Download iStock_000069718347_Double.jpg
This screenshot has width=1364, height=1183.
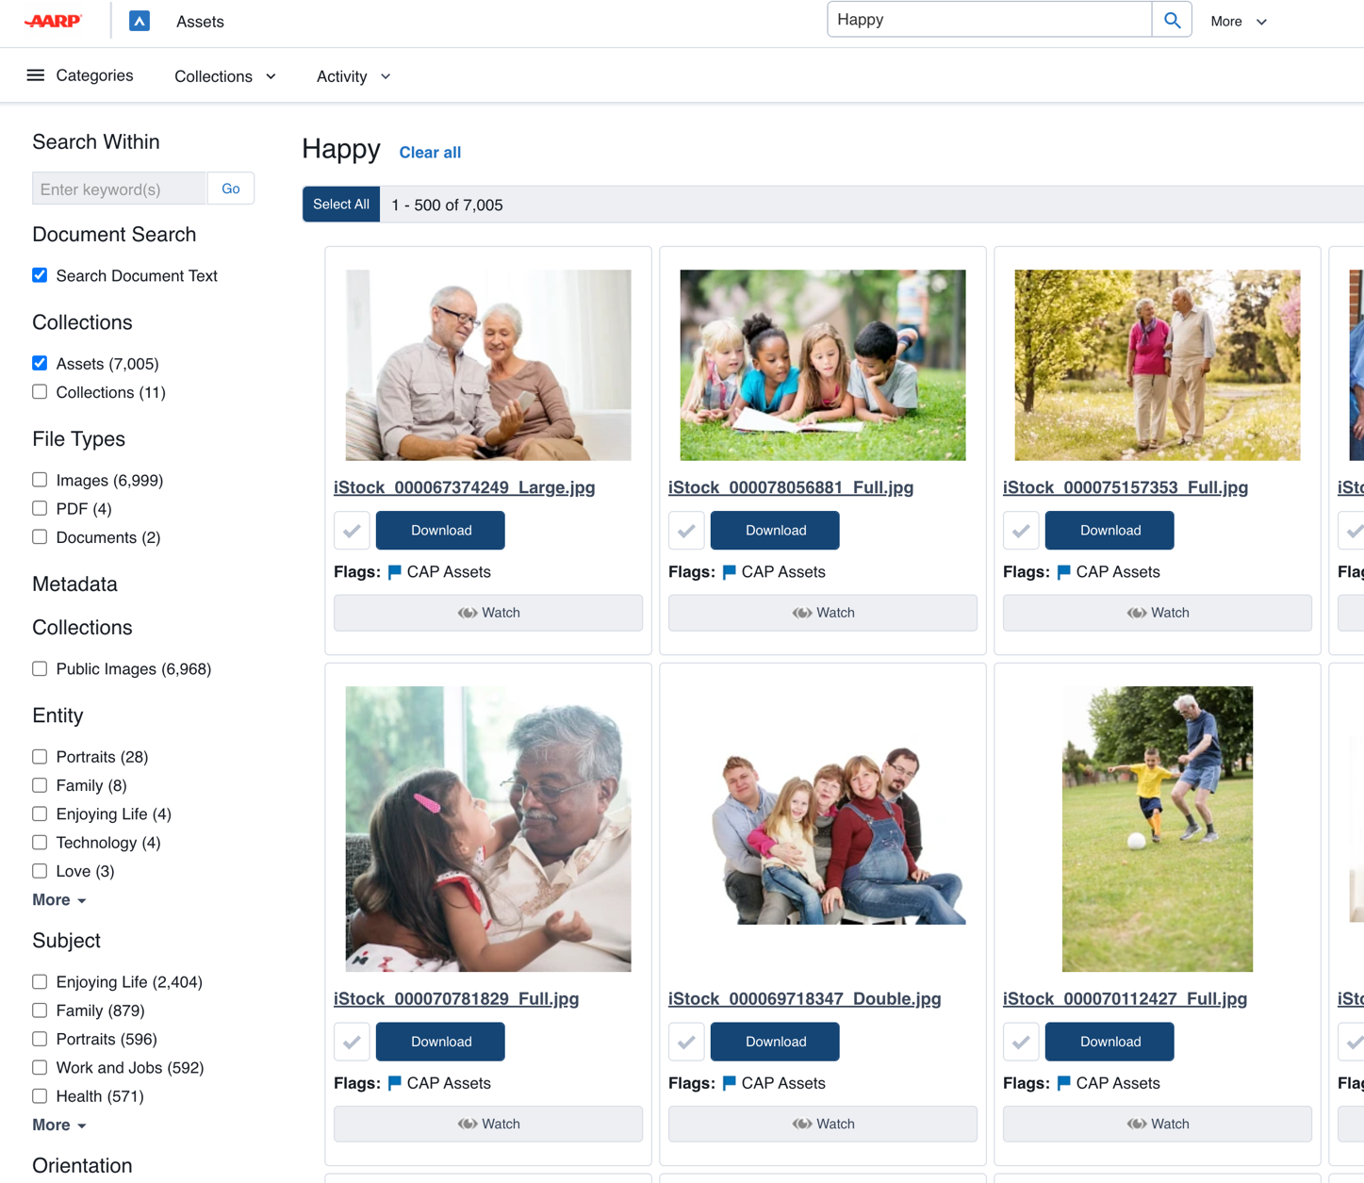[x=775, y=1042]
